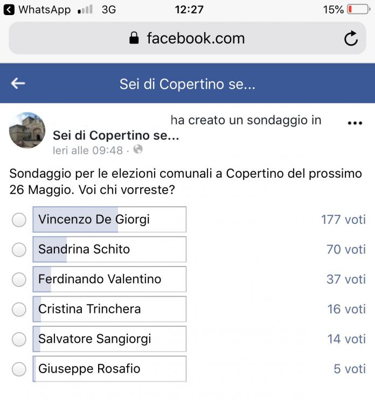Screen dimensions: 375x400
Task: Select radio button for Sandrina Schito
Action: point(19,250)
